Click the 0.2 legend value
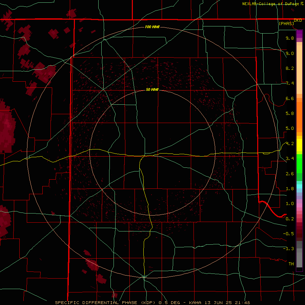305x305 pixels. click(x=290, y=219)
